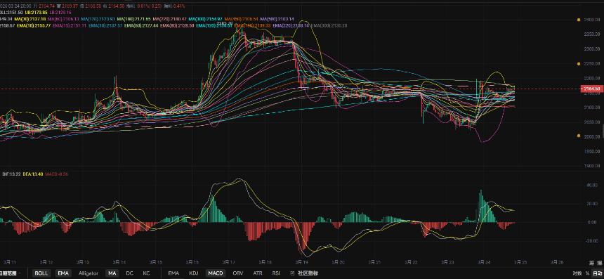Click the DEA:13.40 MACD legend value
The image size is (604, 279).
point(32,174)
